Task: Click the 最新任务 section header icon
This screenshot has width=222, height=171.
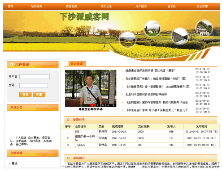Action: pos(68,120)
